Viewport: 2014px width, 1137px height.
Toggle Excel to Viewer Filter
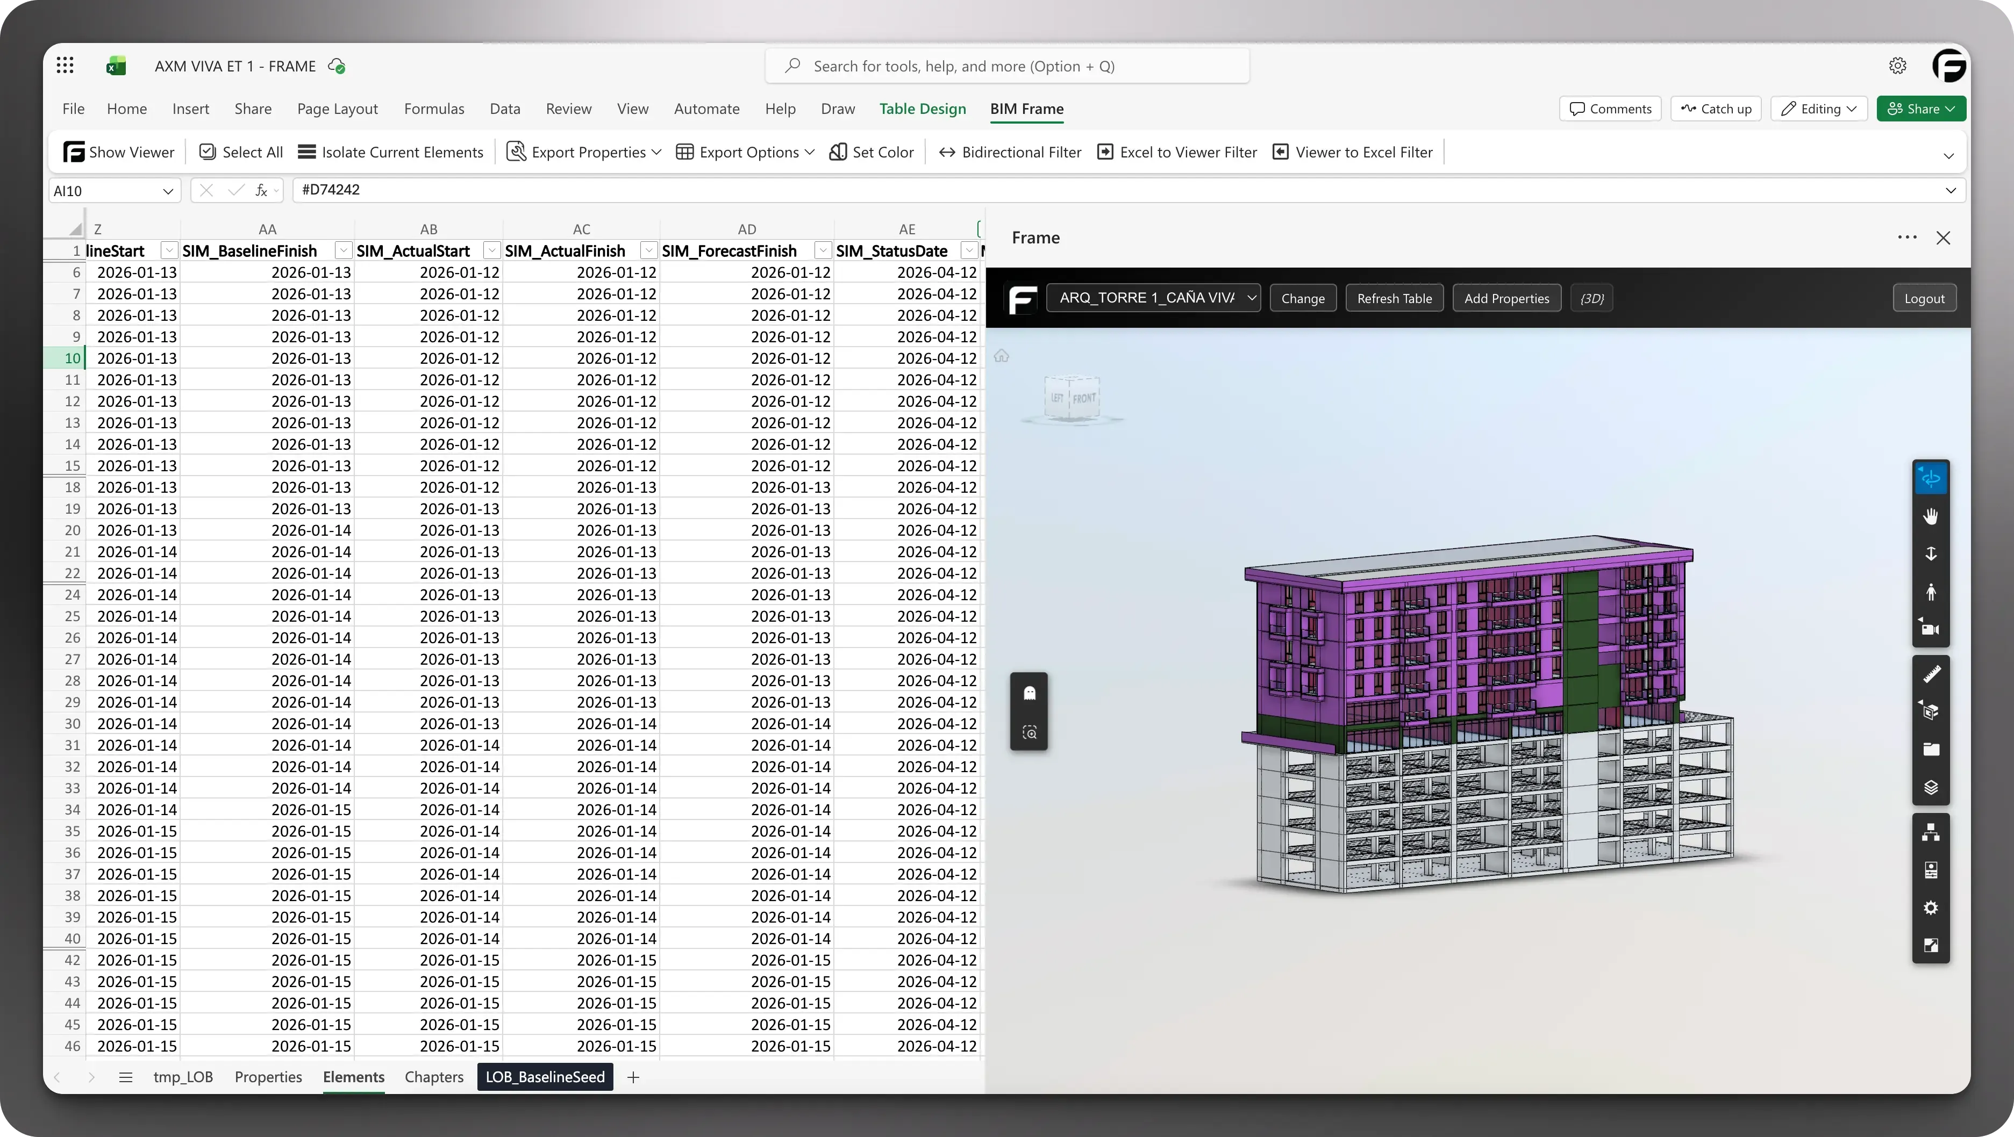pyautogui.click(x=1177, y=153)
